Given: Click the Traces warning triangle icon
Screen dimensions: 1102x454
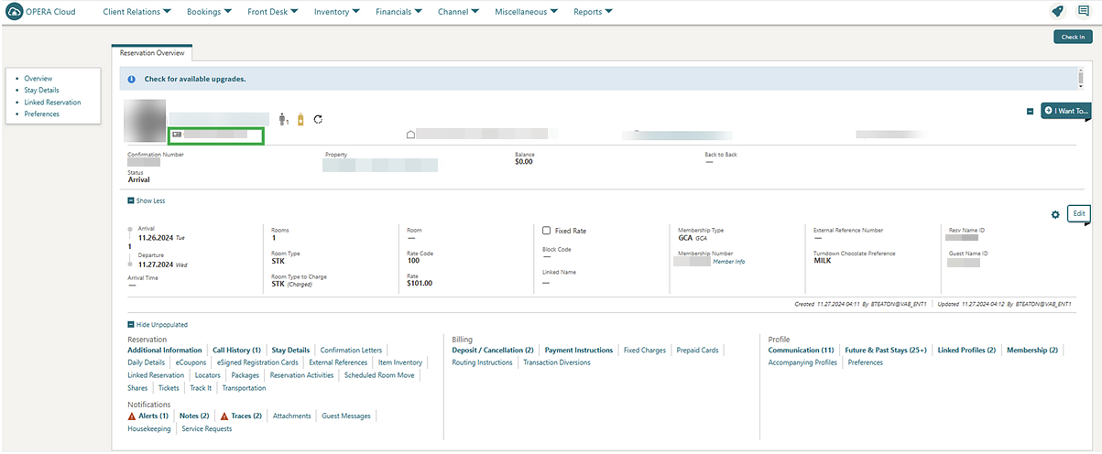Looking at the screenshot, I should (x=224, y=416).
